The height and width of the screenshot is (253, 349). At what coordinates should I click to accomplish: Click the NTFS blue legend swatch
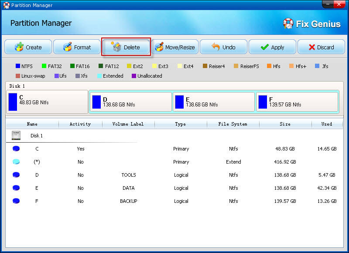[18, 66]
